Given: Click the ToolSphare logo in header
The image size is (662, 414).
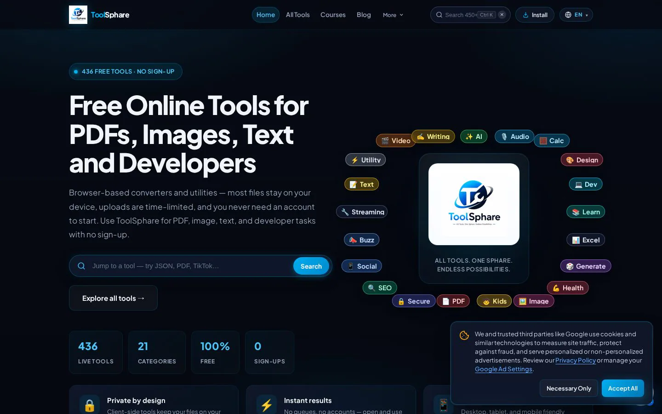Looking at the screenshot, I should pos(99,15).
